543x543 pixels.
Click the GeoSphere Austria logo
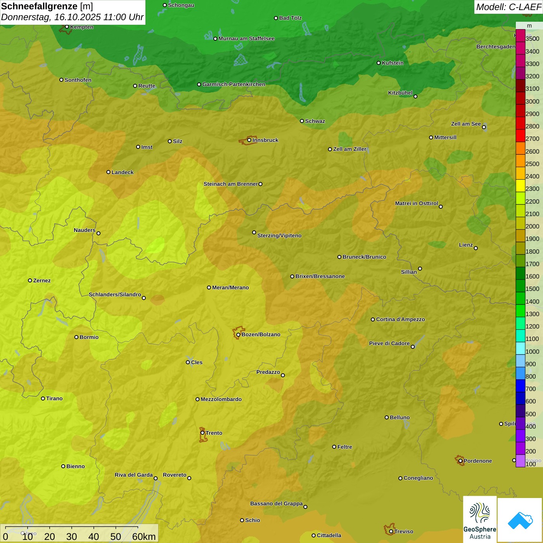click(x=480, y=519)
